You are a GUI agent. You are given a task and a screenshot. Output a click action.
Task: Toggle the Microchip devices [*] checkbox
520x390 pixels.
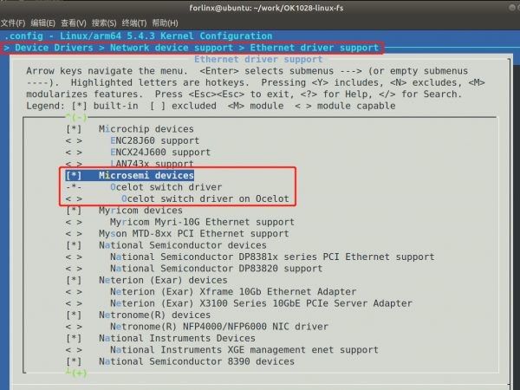click(x=75, y=128)
